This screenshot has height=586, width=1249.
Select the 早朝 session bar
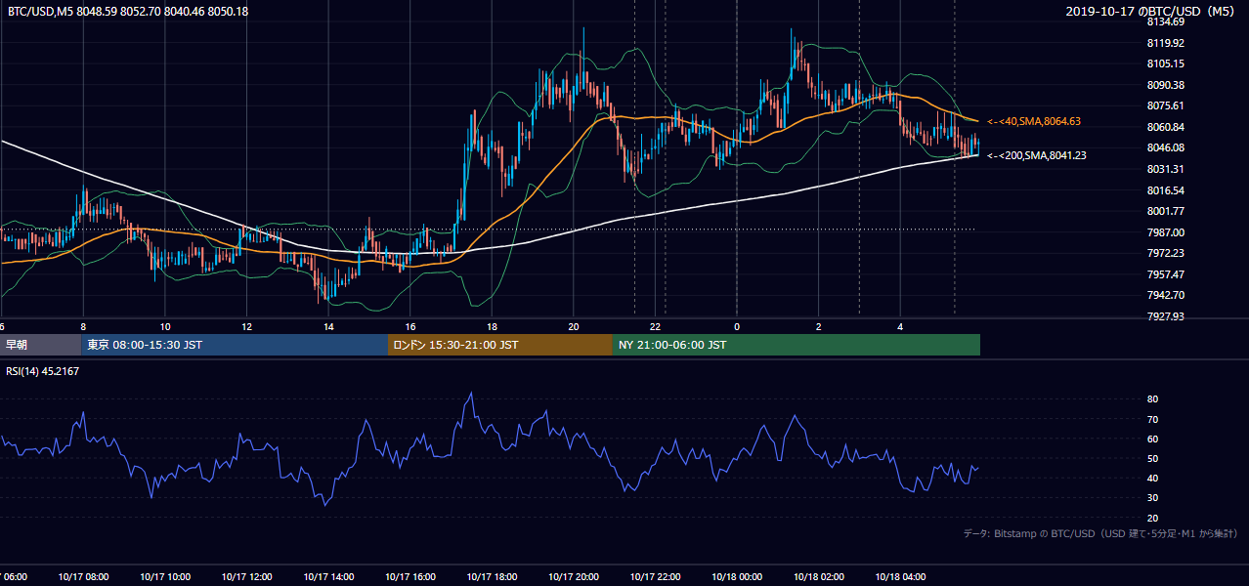tap(41, 345)
